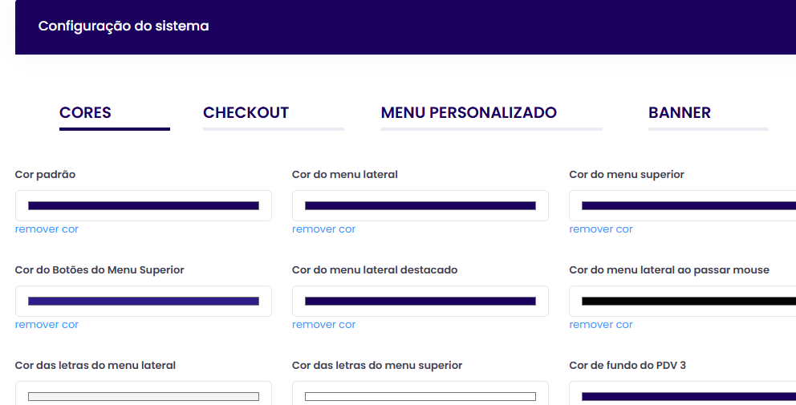Pick a color for Cor do menu lateral
796x405 pixels.
pos(420,206)
